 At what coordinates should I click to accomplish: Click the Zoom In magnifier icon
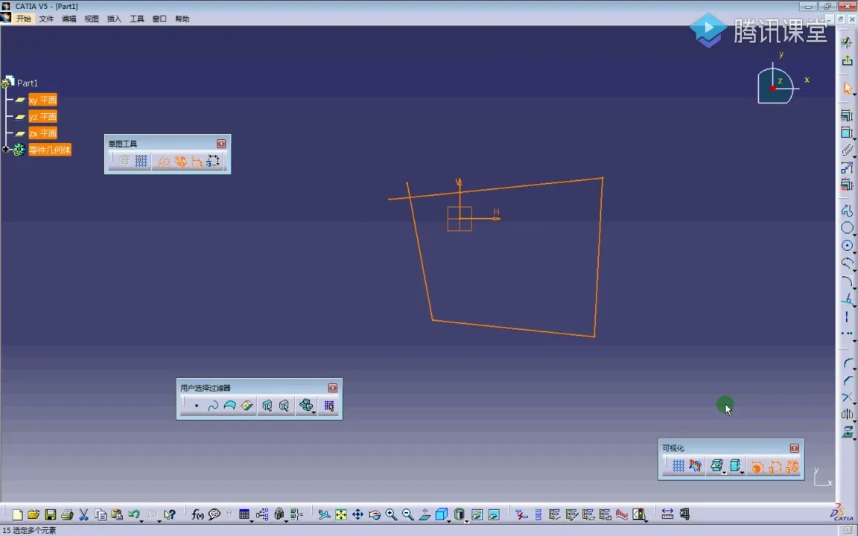pos(391,514)
